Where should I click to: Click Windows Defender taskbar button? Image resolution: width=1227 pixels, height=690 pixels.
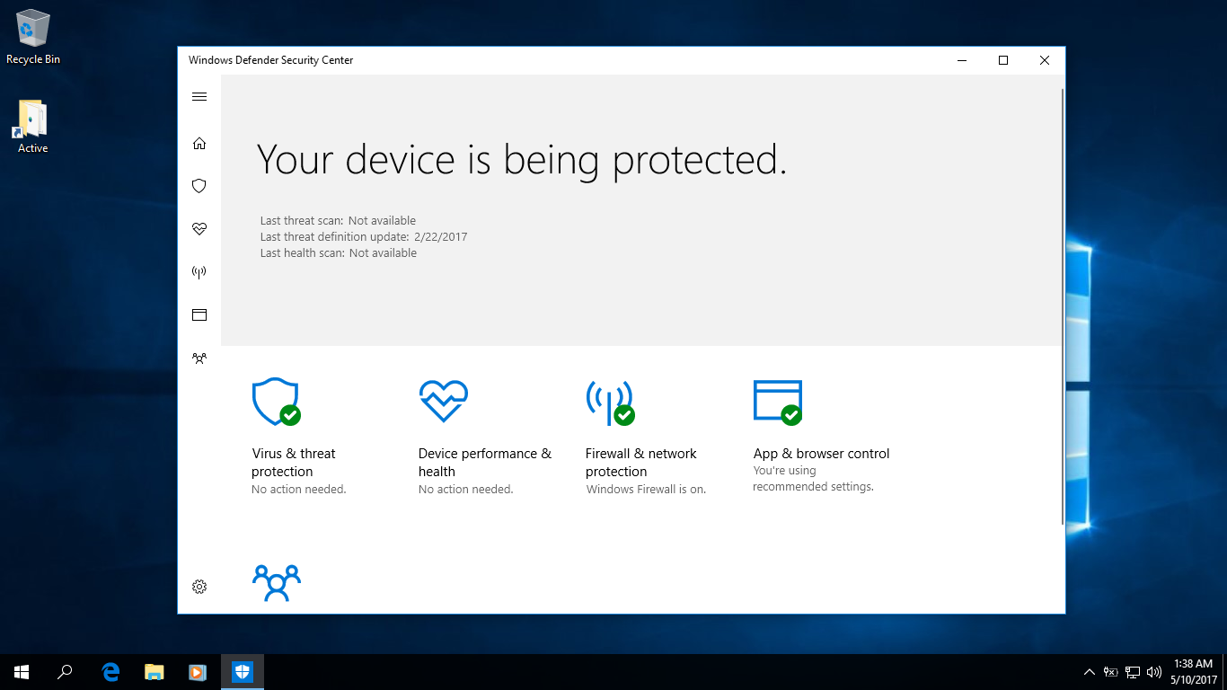(243, 672)
